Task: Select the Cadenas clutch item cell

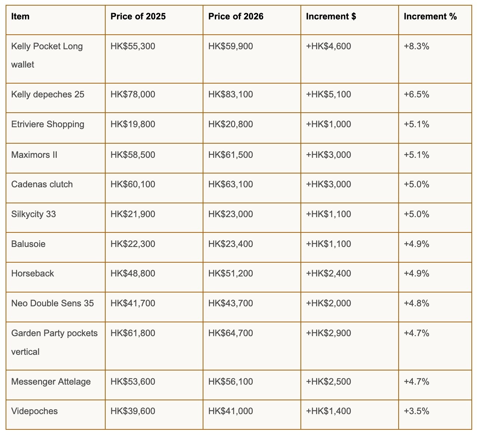Action: coord(42,184)
